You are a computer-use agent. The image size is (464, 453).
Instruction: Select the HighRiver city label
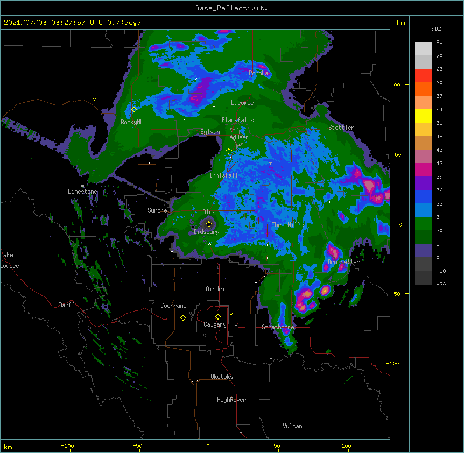pyautogui.click(x=231, y=400)
